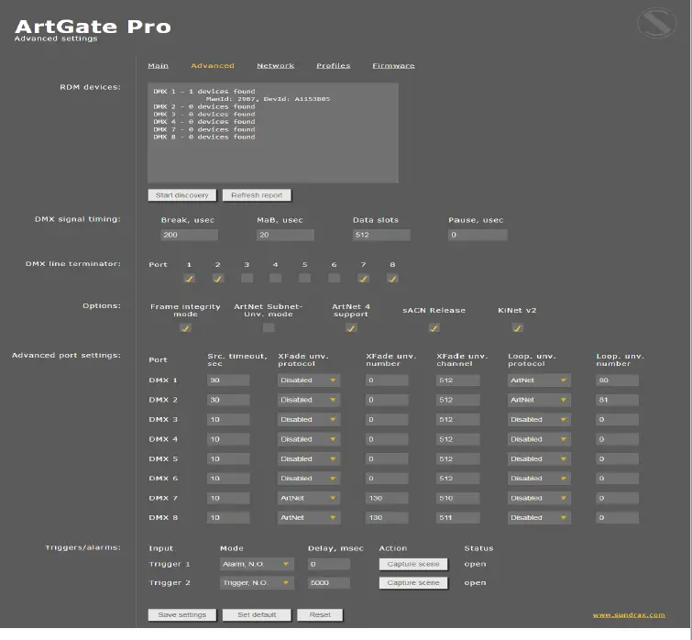This screenshot has width=692, height=640.
Task: Enable DMX line terminator port 5
Action: (x=304, y=278)
